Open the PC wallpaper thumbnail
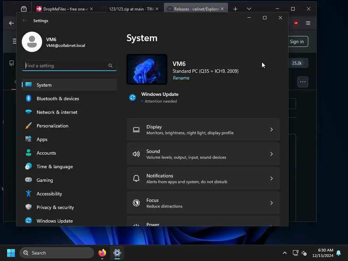 147,69
